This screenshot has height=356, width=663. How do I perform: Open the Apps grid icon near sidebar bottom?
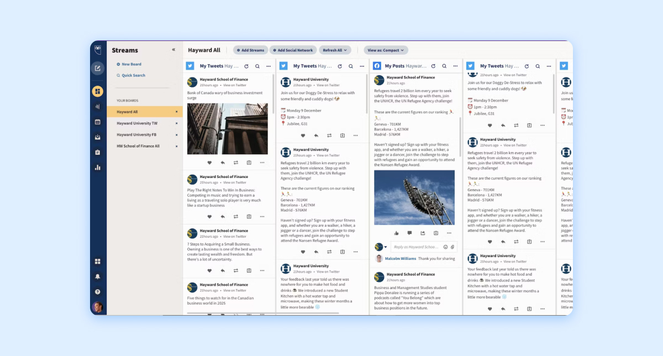98,261
